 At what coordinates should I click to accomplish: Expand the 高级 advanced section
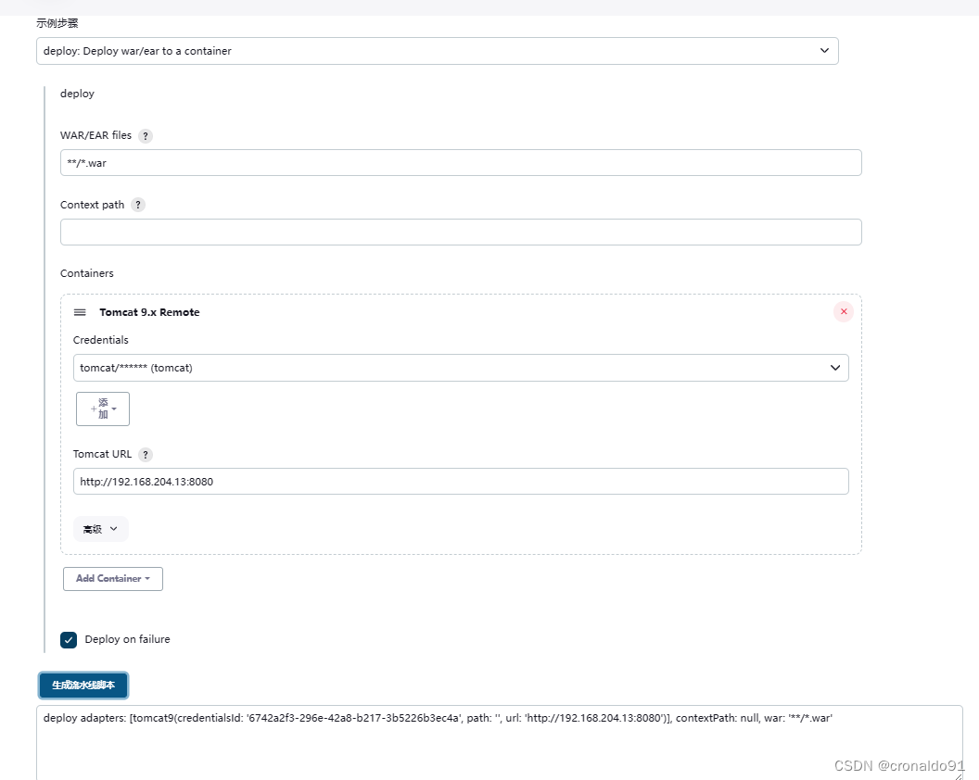pyautogui.click(x=100, y=529)
